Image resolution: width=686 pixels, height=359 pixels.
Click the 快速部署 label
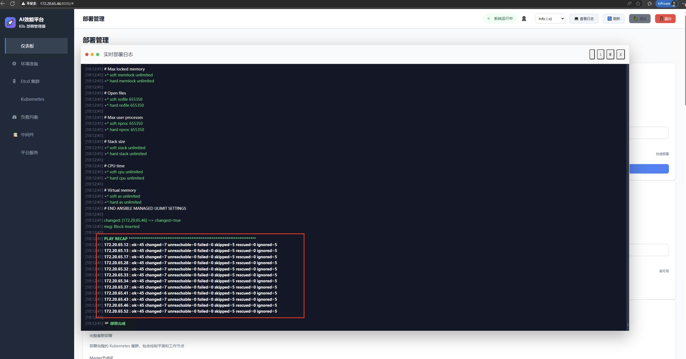[x=662, y=154]
